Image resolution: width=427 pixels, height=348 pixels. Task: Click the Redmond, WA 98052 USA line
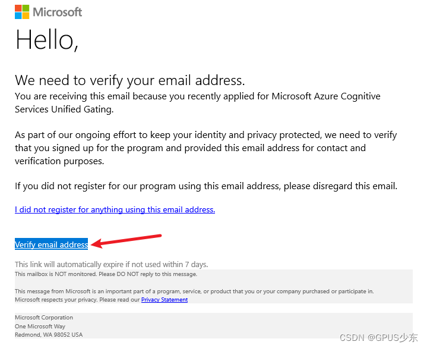[49, 335]
